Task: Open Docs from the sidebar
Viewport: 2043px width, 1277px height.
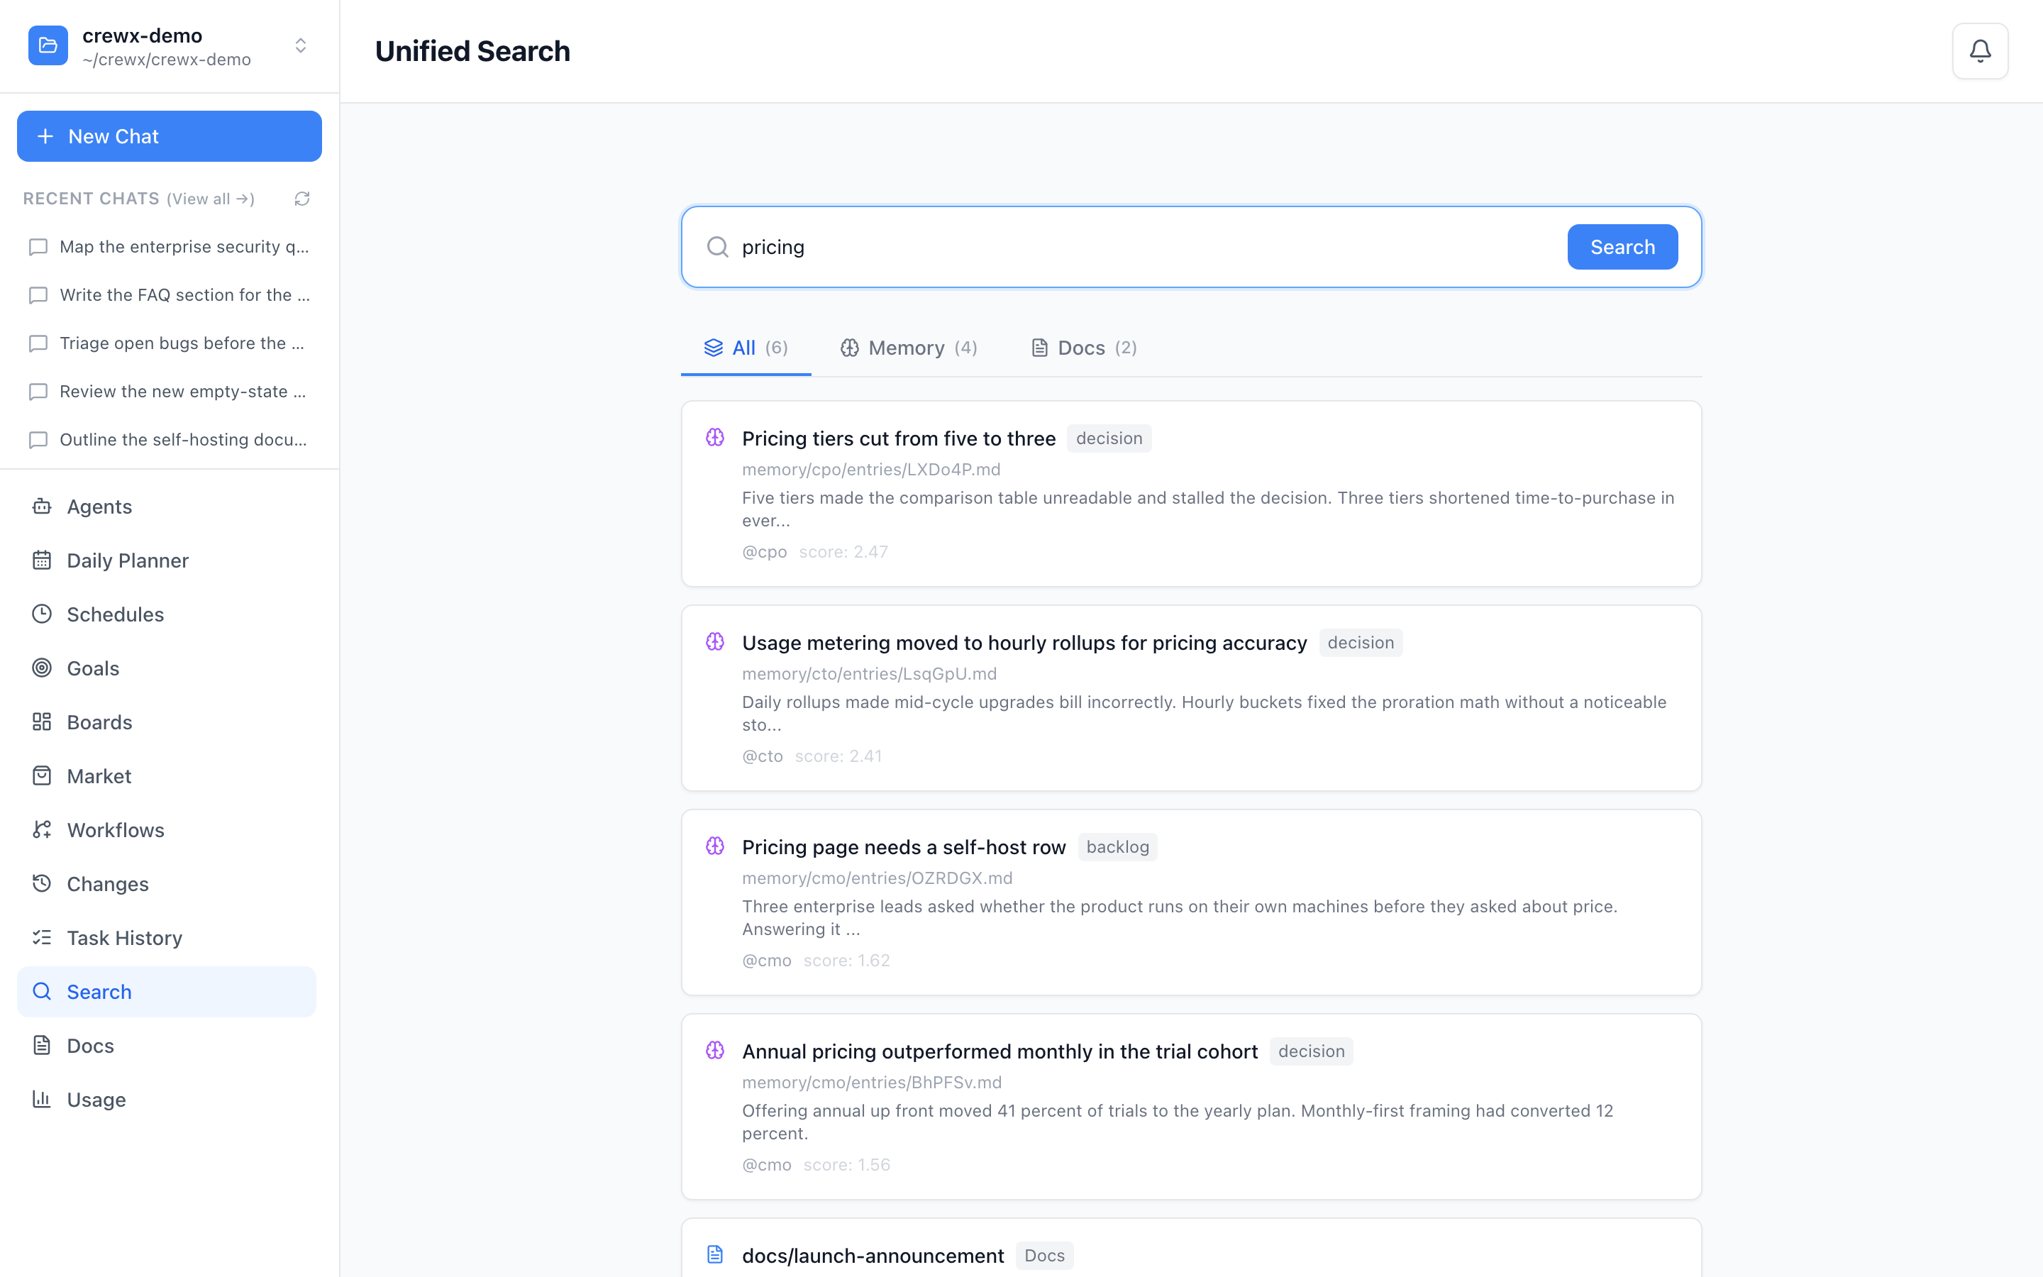Action: tap(166, 1046)
